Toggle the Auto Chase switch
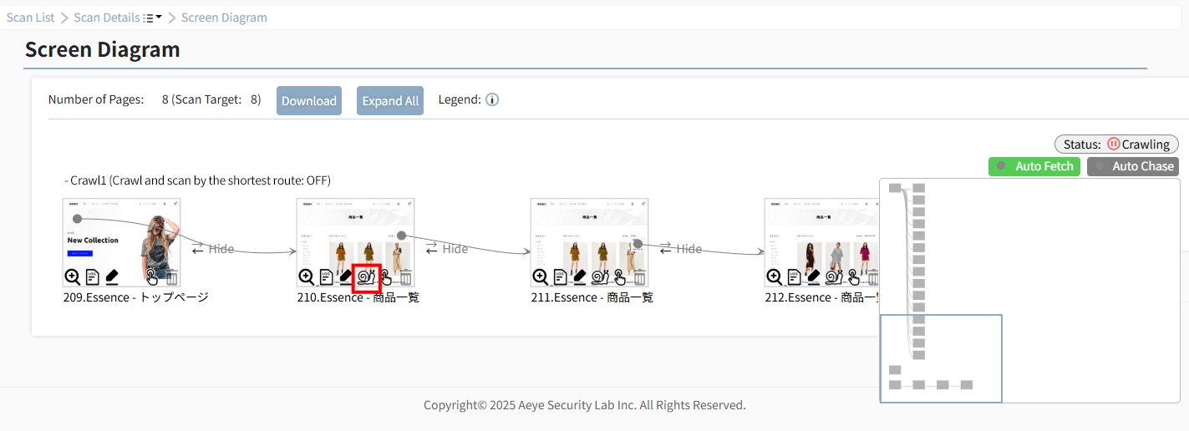The height and width of the screenshot is (431, 1189). click(x=1132, y=166)
